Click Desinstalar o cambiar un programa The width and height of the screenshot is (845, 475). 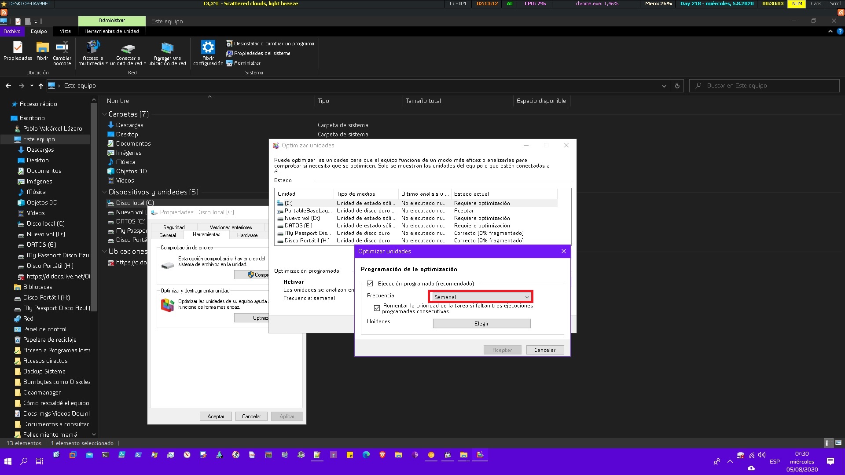[x=273, y=44]
